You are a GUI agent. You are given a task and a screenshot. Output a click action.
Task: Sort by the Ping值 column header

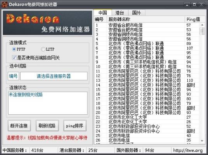tap(193, 19)
